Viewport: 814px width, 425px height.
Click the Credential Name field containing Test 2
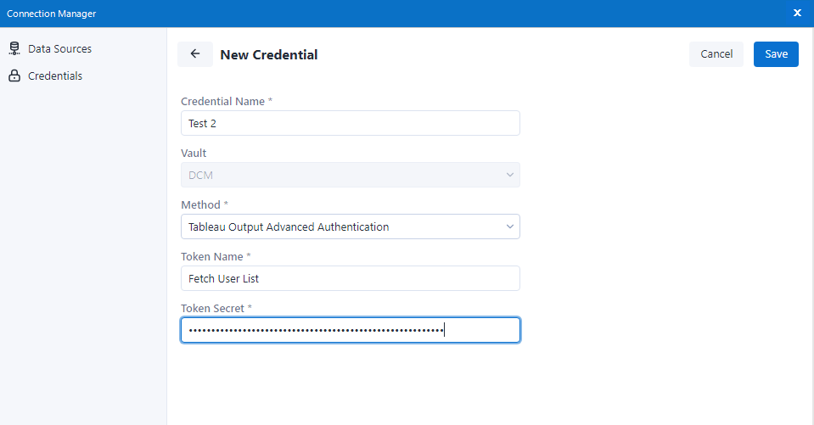point(351,123)
